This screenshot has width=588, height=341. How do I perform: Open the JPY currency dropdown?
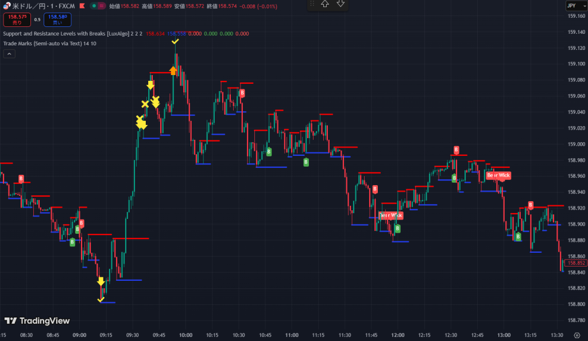point(572,6)
